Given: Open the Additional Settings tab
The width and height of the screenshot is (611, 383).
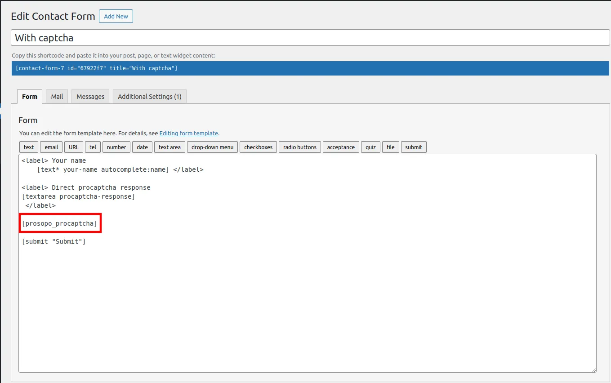Looking at the screenshot, I should pos(149,97).
